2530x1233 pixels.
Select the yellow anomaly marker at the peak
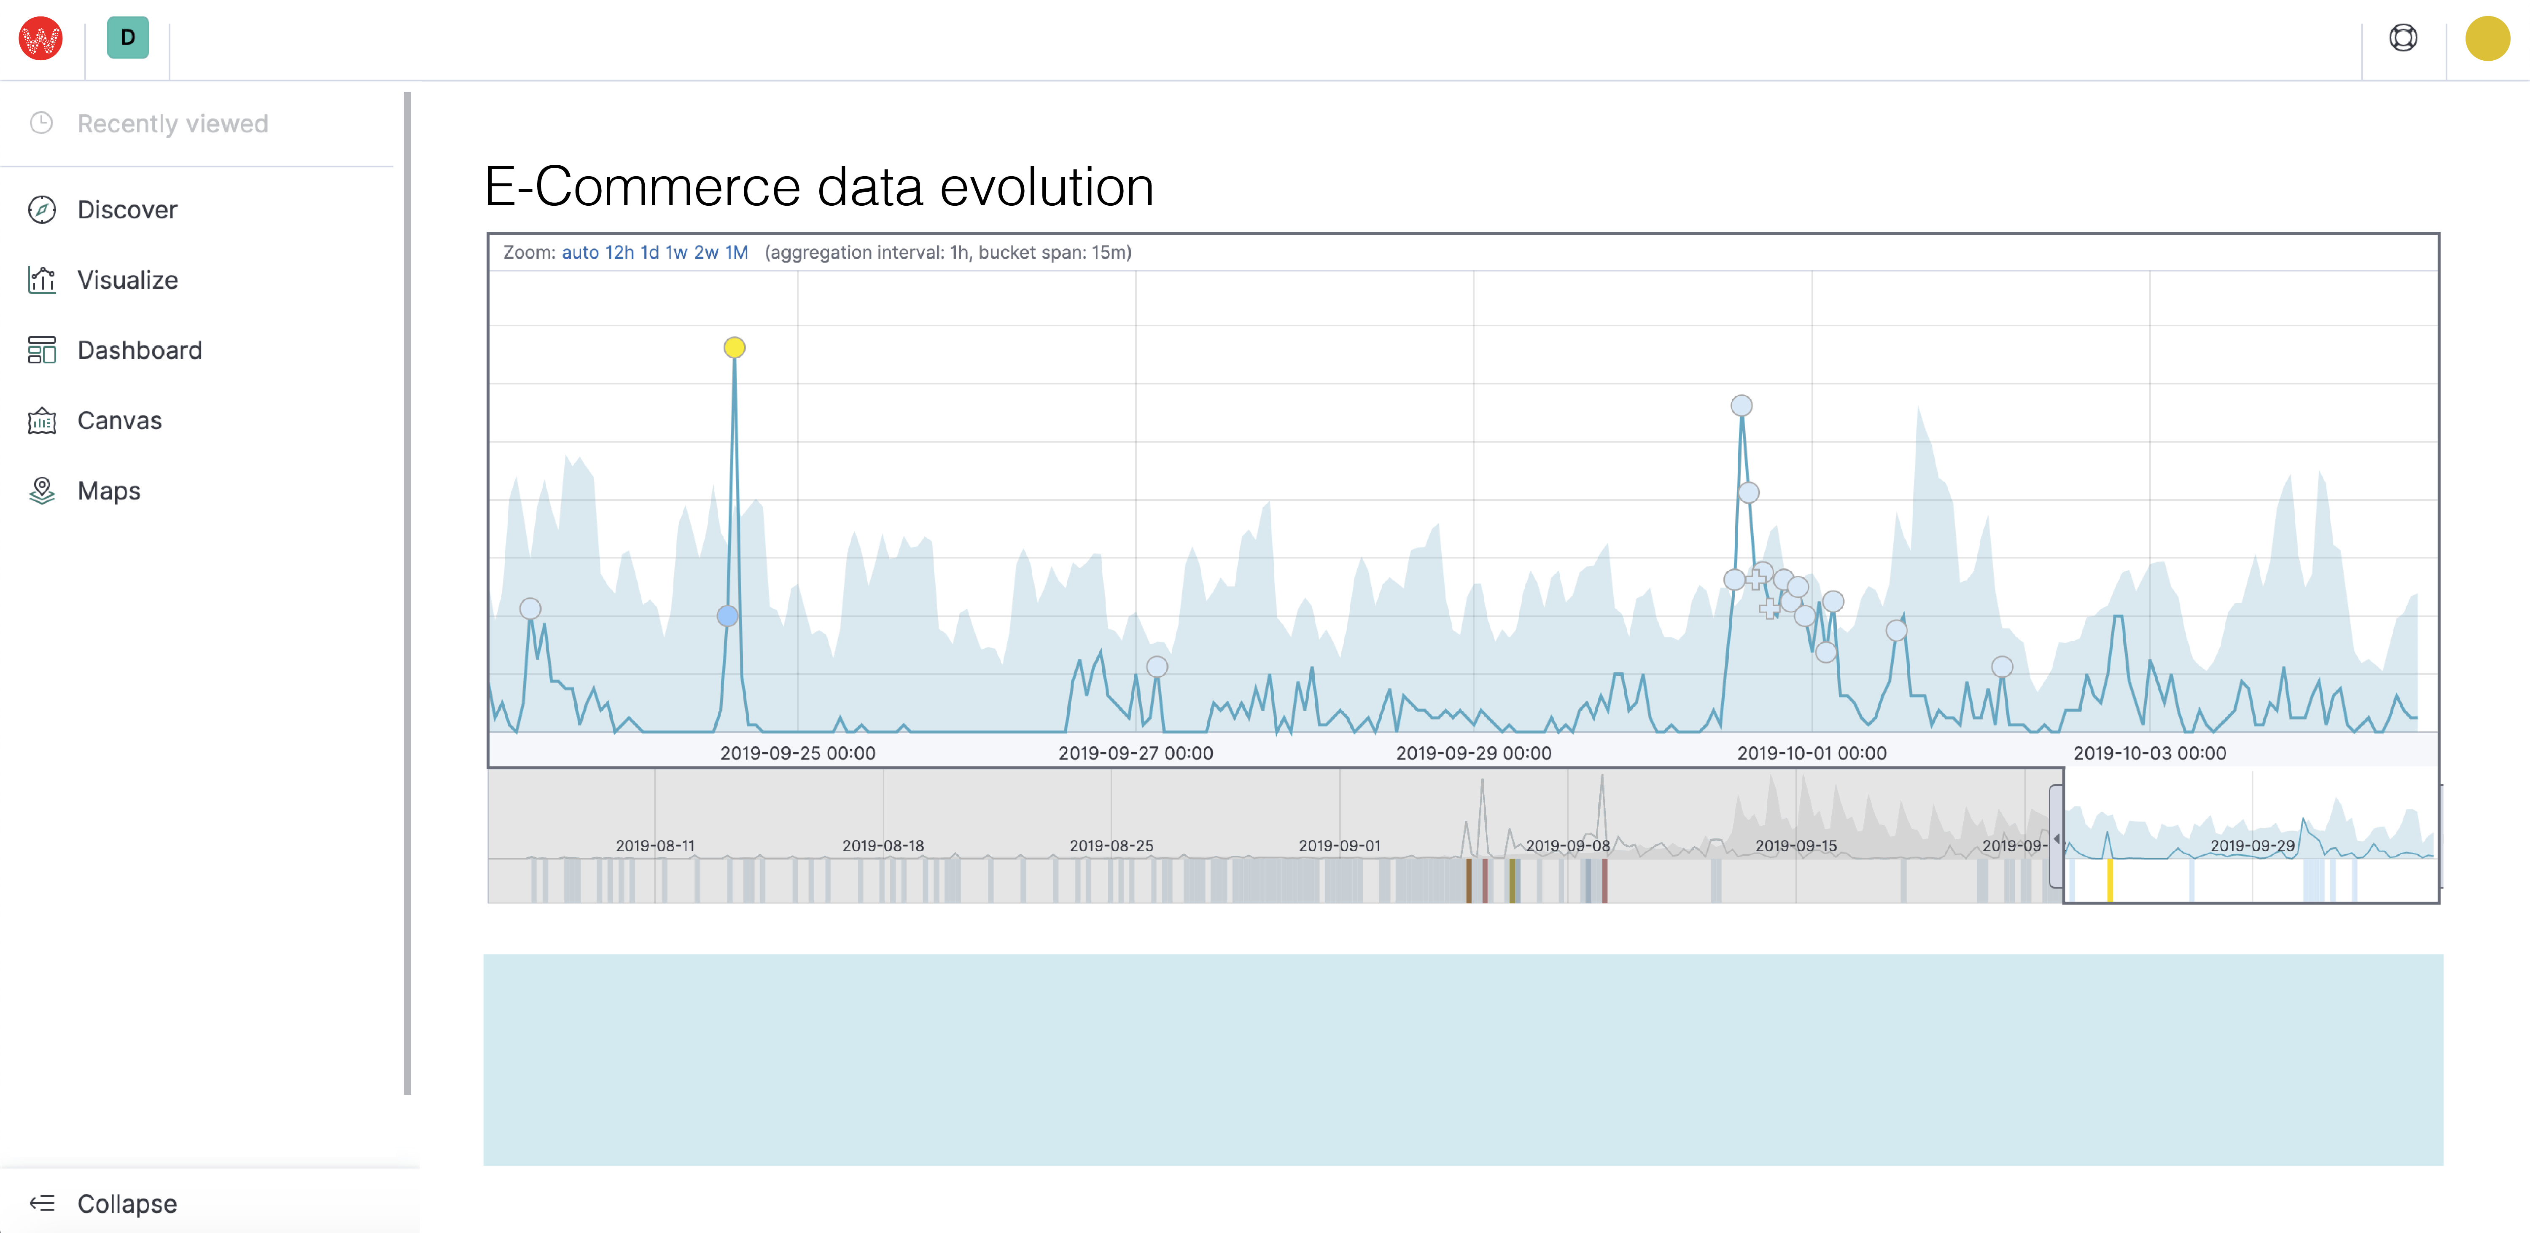[734, 347]
